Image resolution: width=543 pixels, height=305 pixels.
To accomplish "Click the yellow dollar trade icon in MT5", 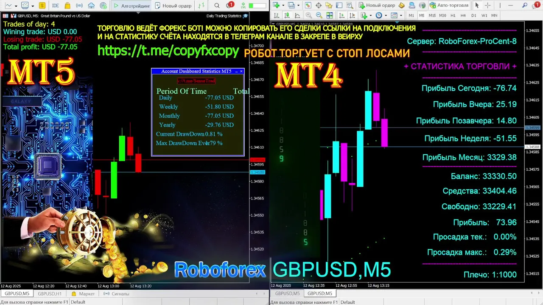I will [x=42, y=6].
